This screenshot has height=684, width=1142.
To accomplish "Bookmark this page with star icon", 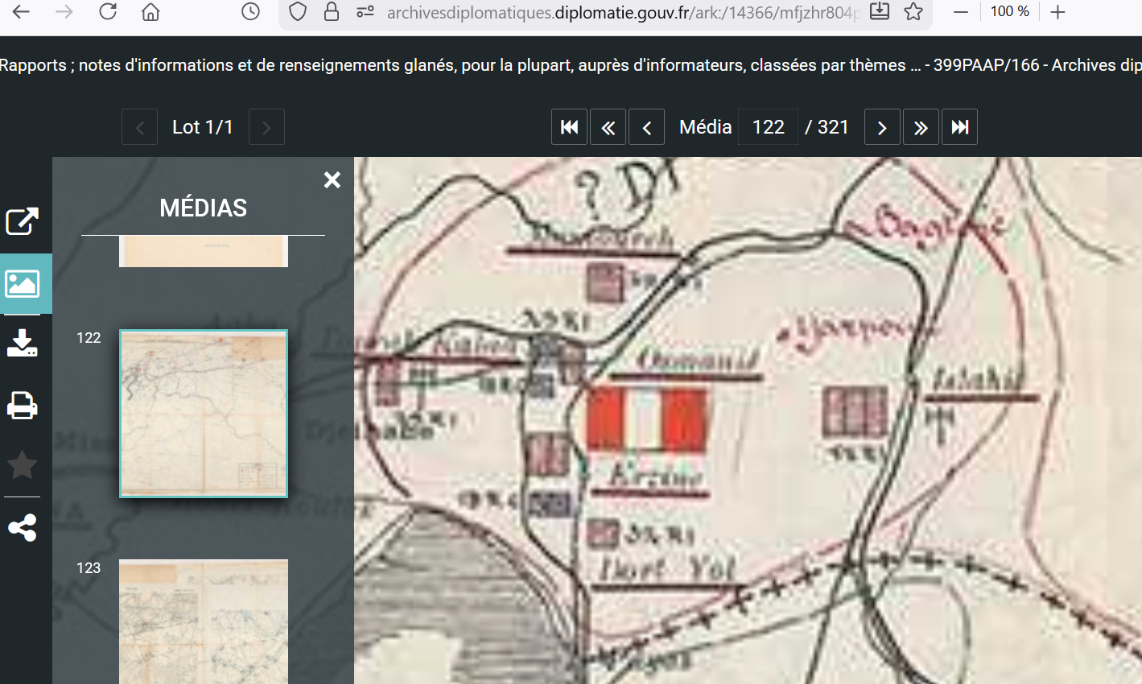I will coord(913,12).
